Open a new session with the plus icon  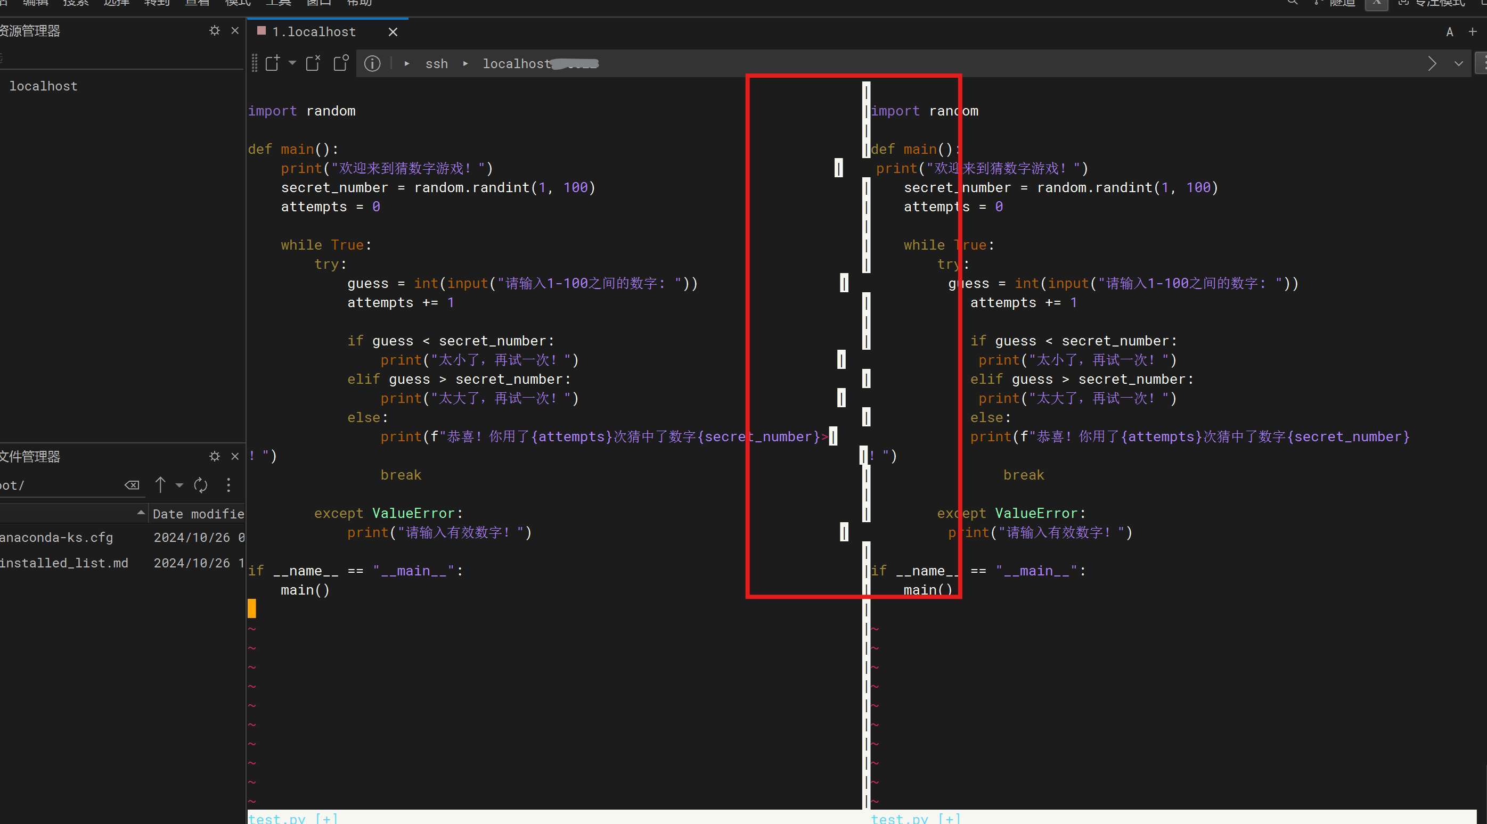pyautogui.click(x=273, y=63)
